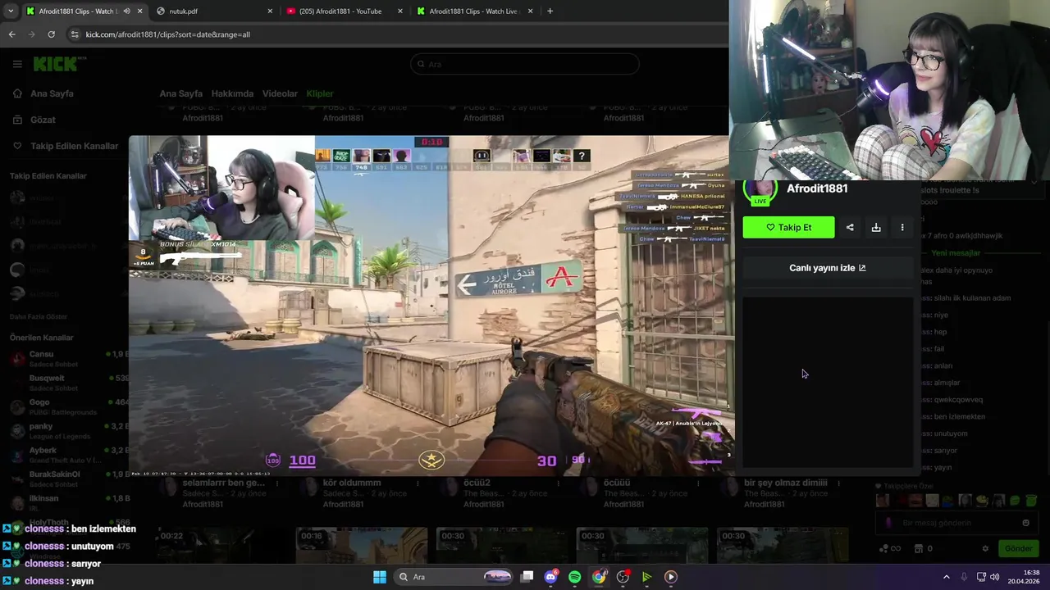Image resolution: width=1050 pixels, height=590 pixels.
Task: Open options for bir şey olmaz clip
Action: click(x=838, y=483)
